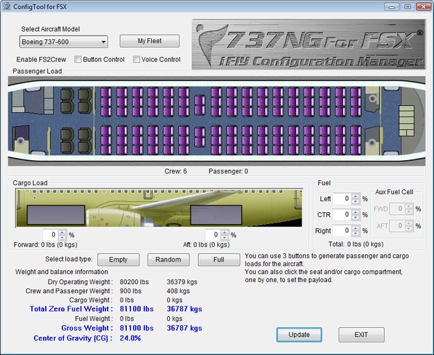Image resolution: width=434 pixels, height=355 pixels.
Task: Click the last purple seat row, upper side
Action: (x=356, y=102)
